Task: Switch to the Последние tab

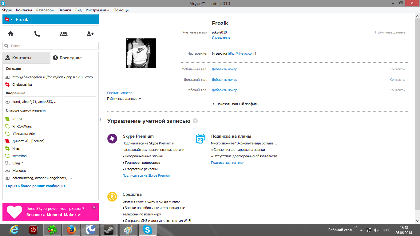Action: [x=74, y=58]
